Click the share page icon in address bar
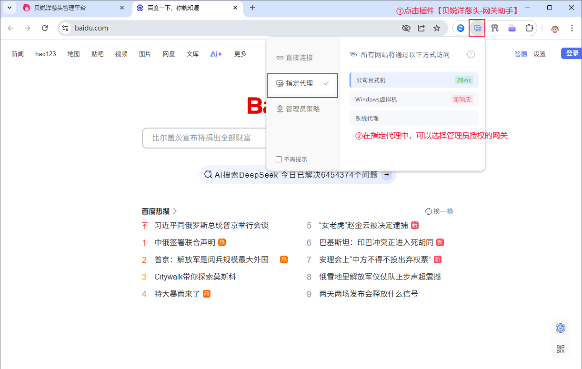This screenshot has height=369, width=582. tap(421, 28)
